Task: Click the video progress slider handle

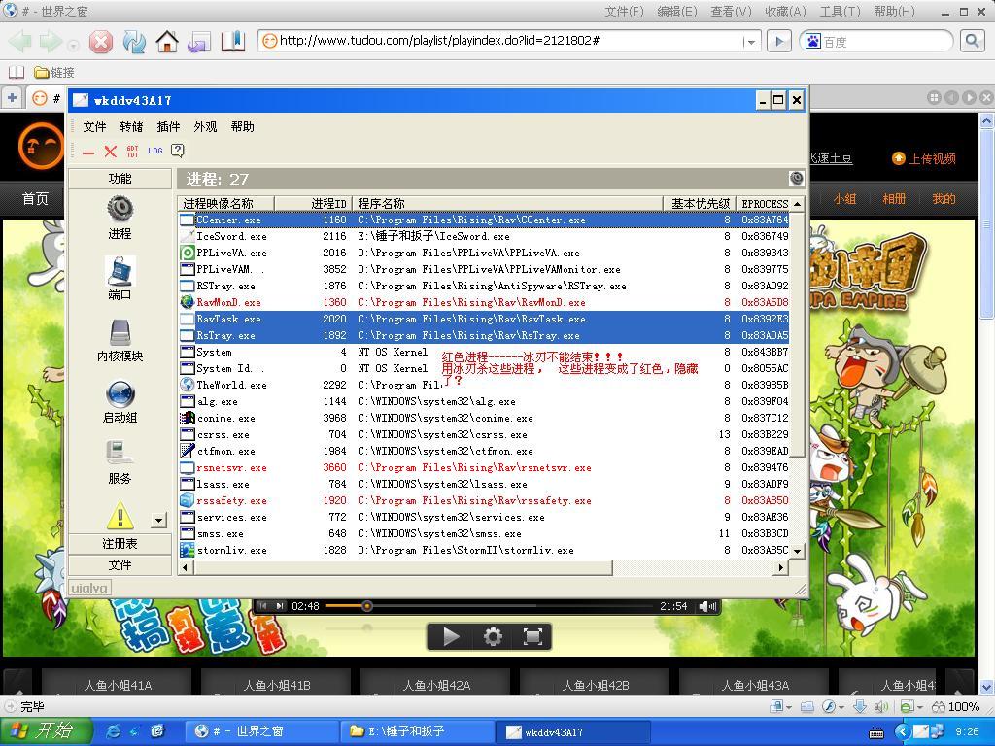Action: [366, 606]
